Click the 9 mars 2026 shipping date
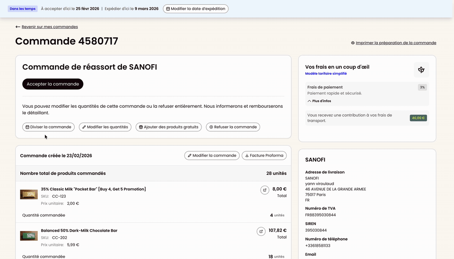Image resolution: width=454 pixels, height=259 pixels. coord(147,9)
